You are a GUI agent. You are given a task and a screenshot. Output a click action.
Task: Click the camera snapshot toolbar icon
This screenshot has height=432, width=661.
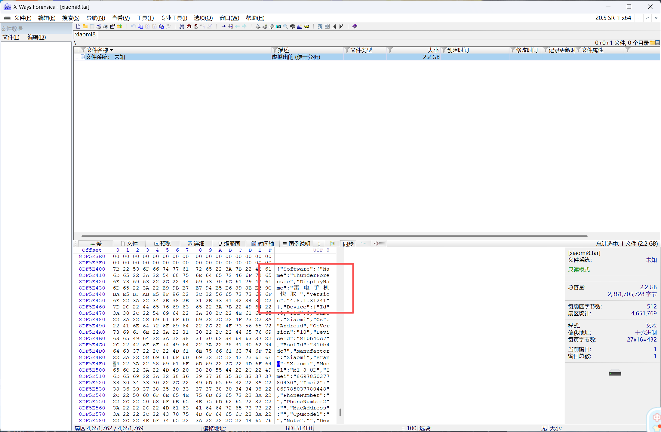[292, 26]
